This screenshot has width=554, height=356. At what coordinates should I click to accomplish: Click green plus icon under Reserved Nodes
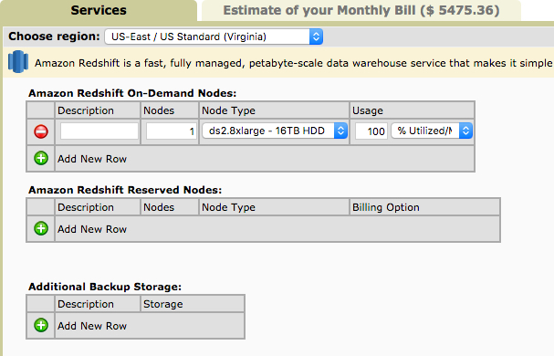(41, 229)
